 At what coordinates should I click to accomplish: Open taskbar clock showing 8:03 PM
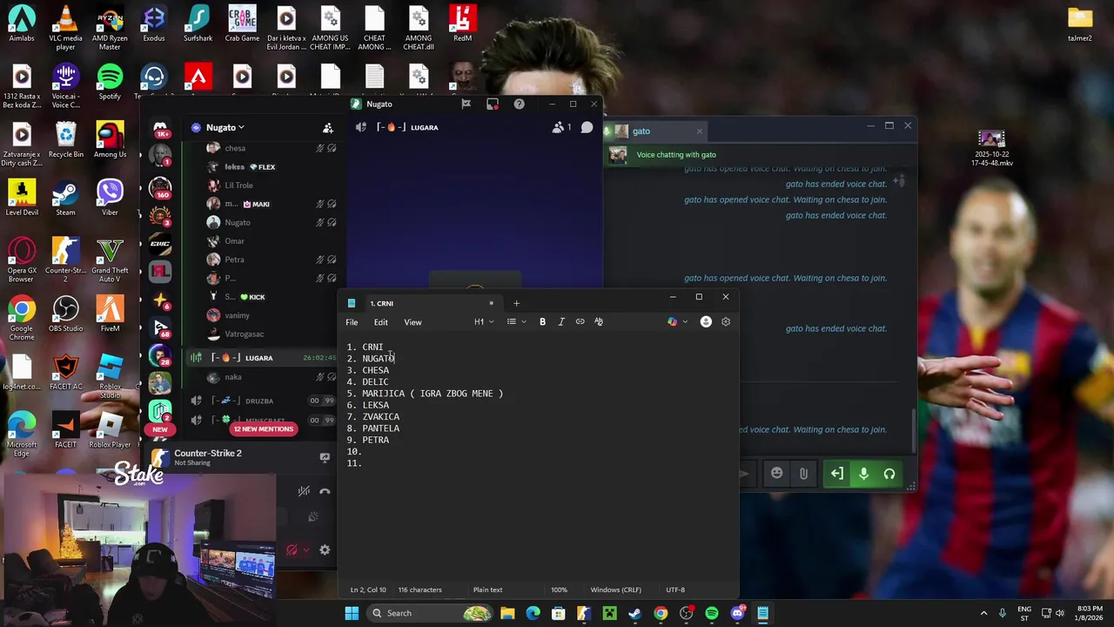click(x=1090, y=613)
